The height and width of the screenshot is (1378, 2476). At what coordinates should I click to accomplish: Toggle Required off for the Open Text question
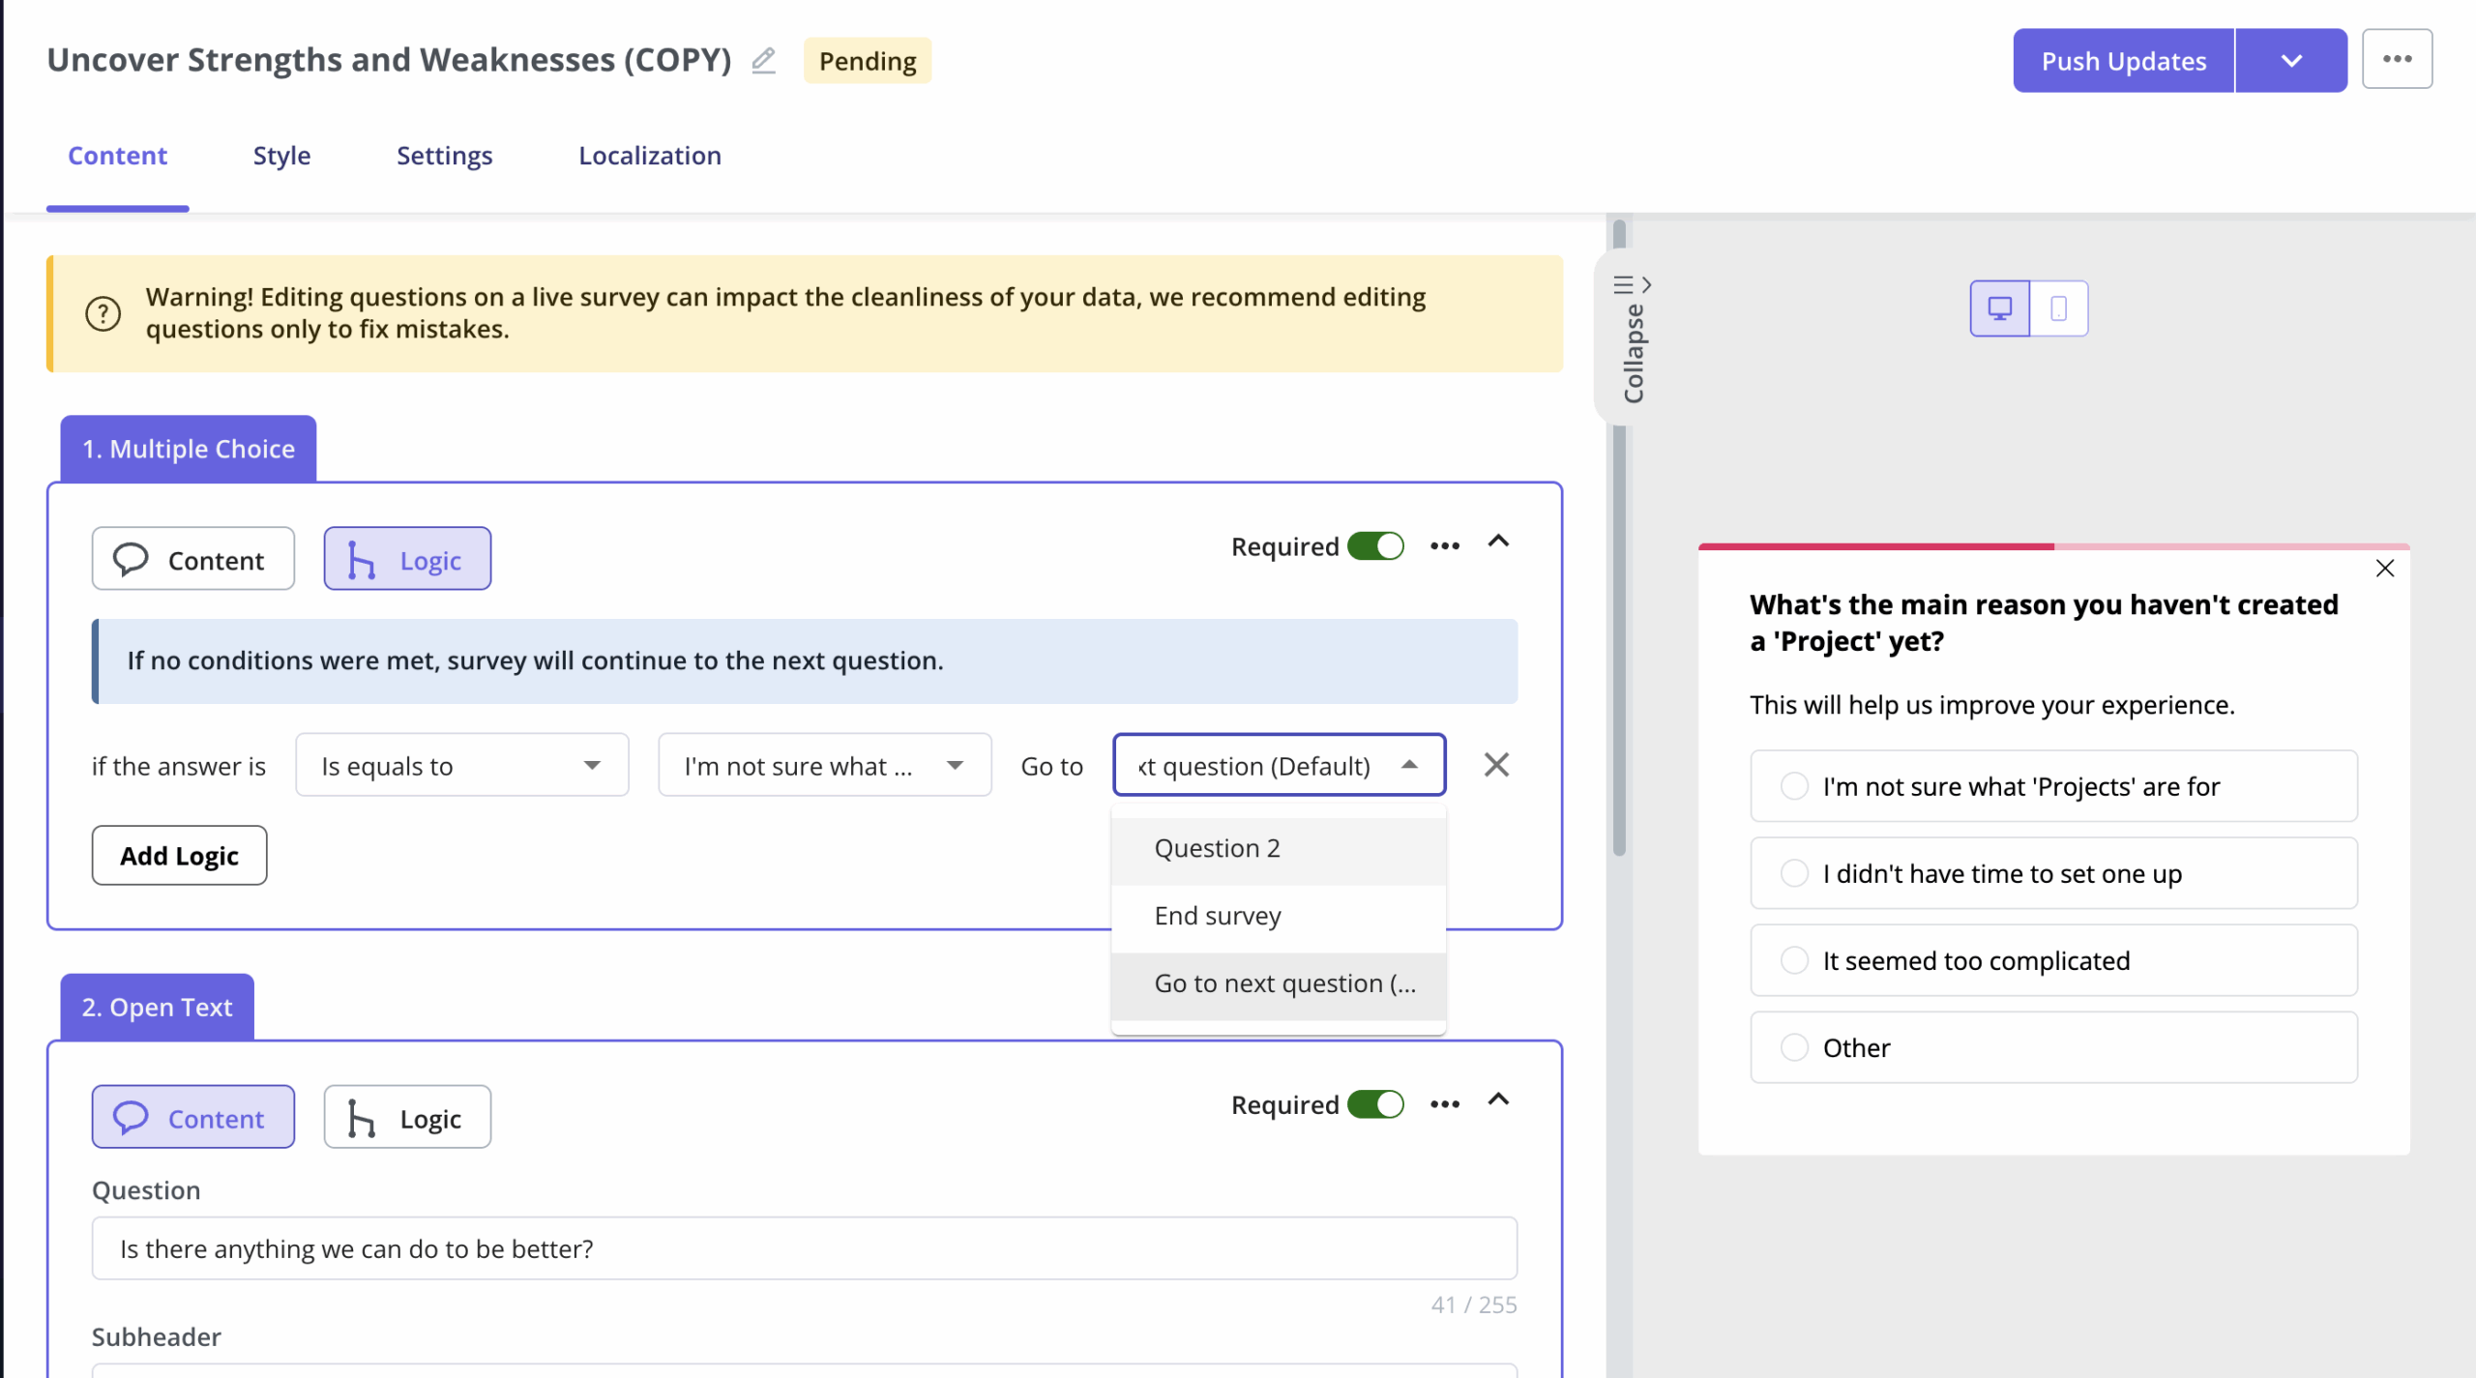point(1376,1103)
